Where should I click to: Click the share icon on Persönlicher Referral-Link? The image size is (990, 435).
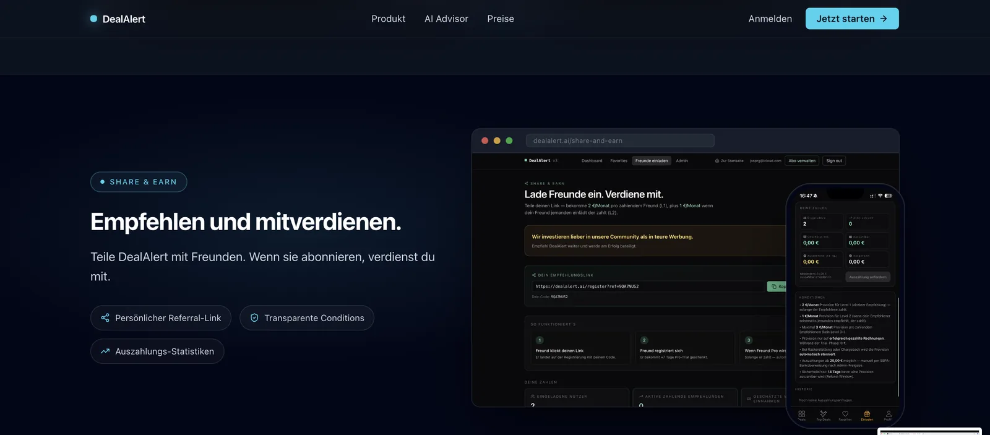tap(105, 318)
